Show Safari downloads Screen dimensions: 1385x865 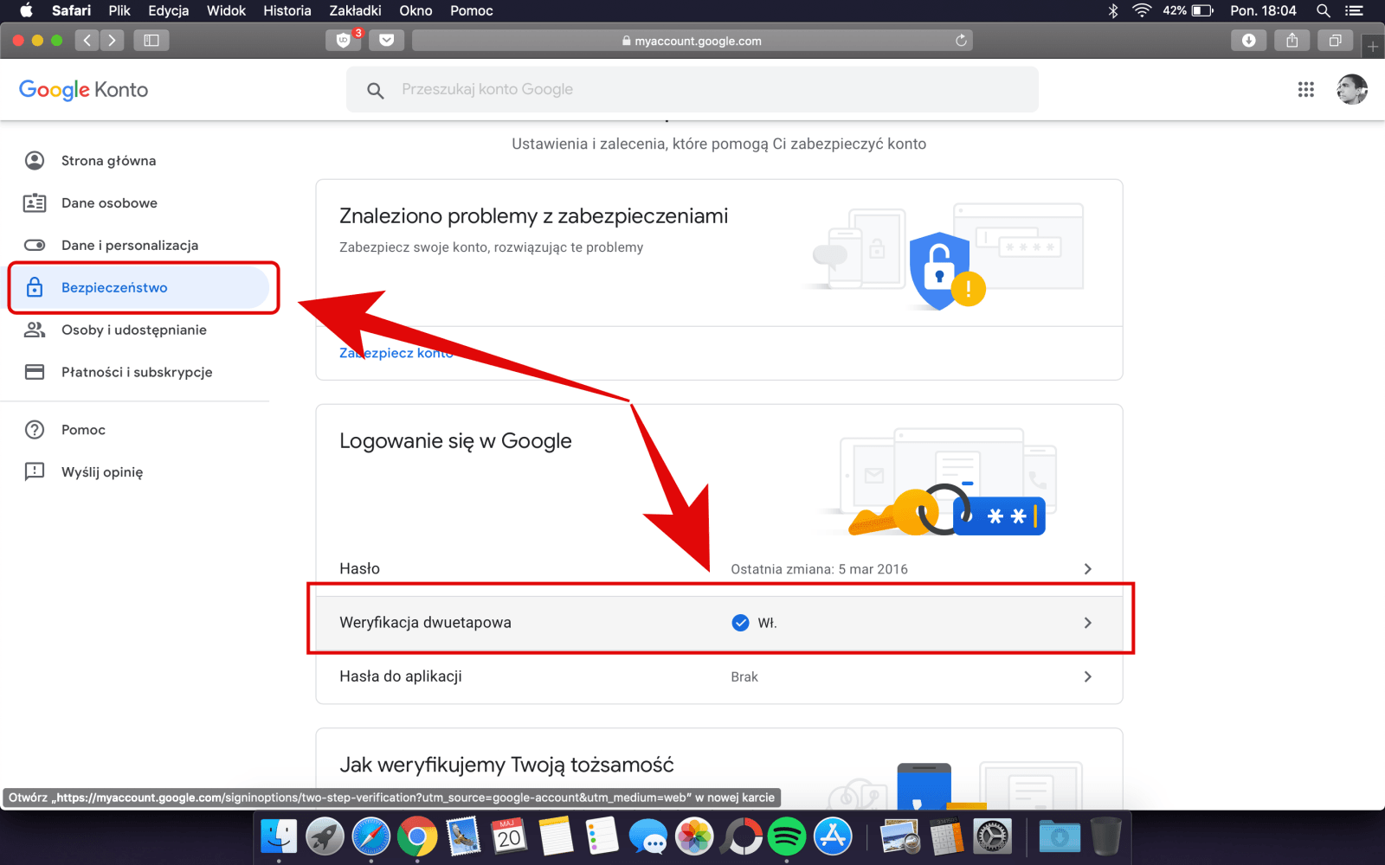1249,40
